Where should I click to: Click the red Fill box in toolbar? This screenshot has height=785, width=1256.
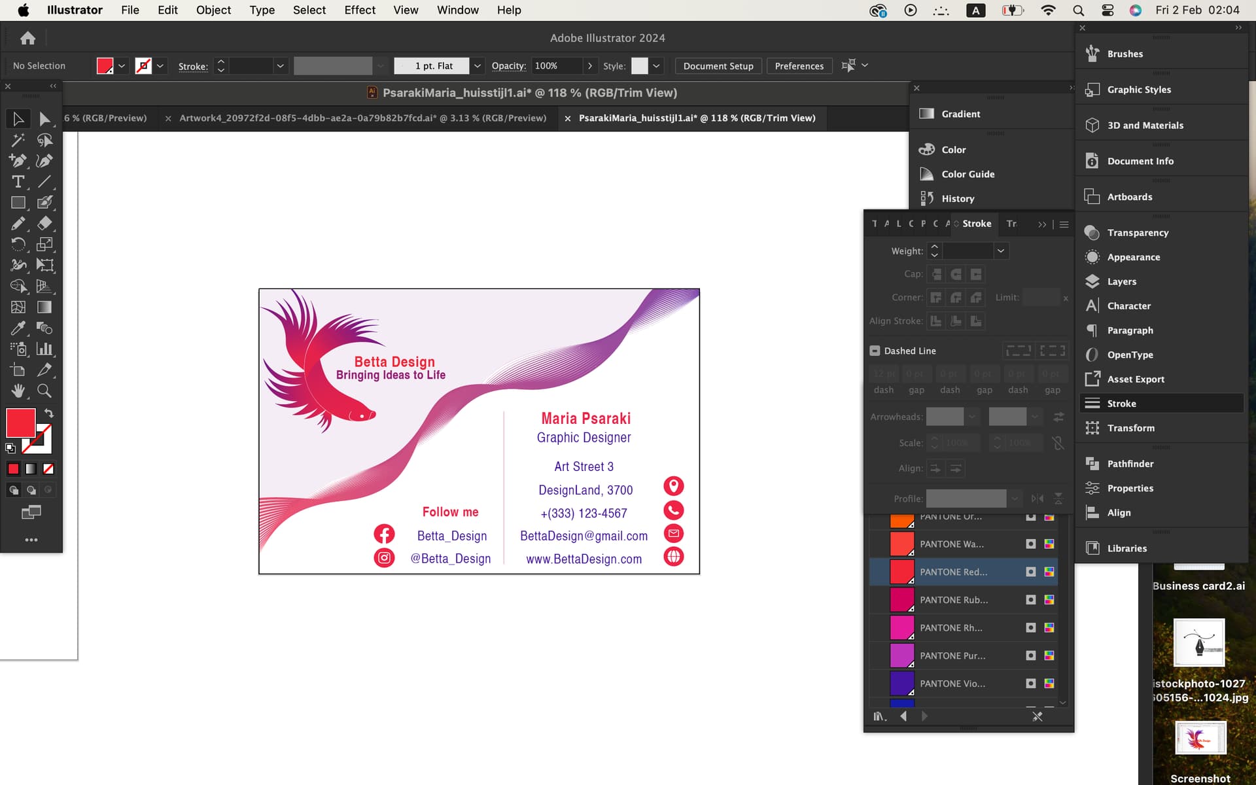click(21, 423)
